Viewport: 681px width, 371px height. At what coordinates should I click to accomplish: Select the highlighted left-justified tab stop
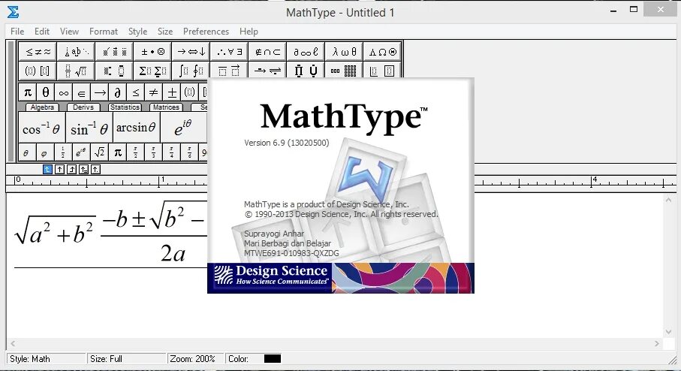(48, 170)
